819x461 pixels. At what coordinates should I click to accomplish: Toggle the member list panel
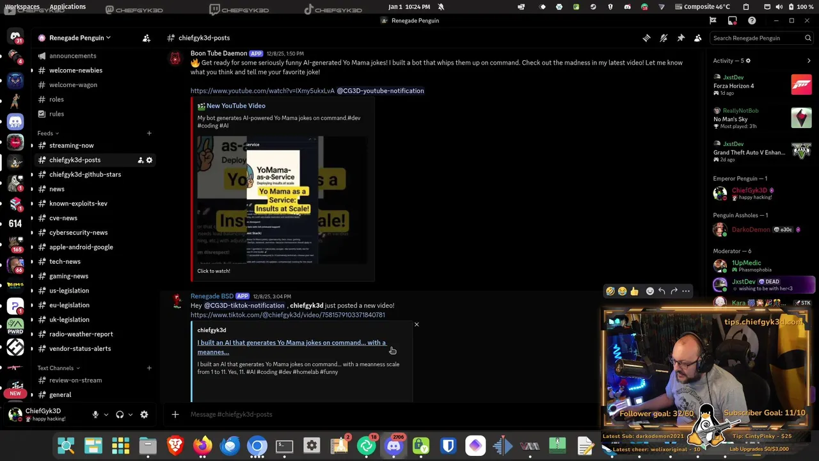coord(697,38)
